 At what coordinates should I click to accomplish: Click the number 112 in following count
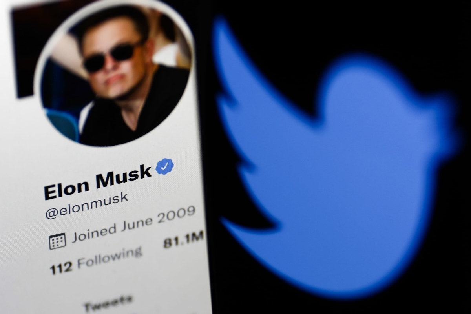click(61, 268)
